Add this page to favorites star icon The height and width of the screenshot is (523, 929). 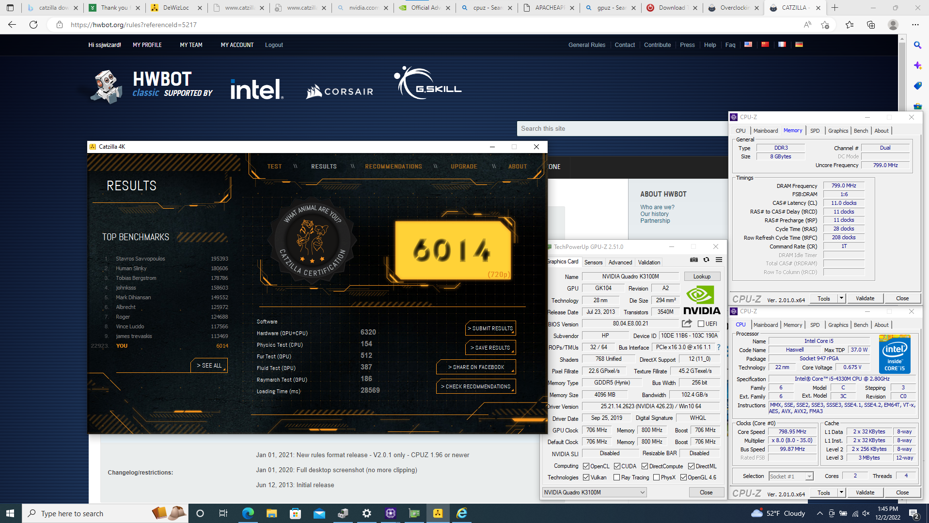point(825,25)
